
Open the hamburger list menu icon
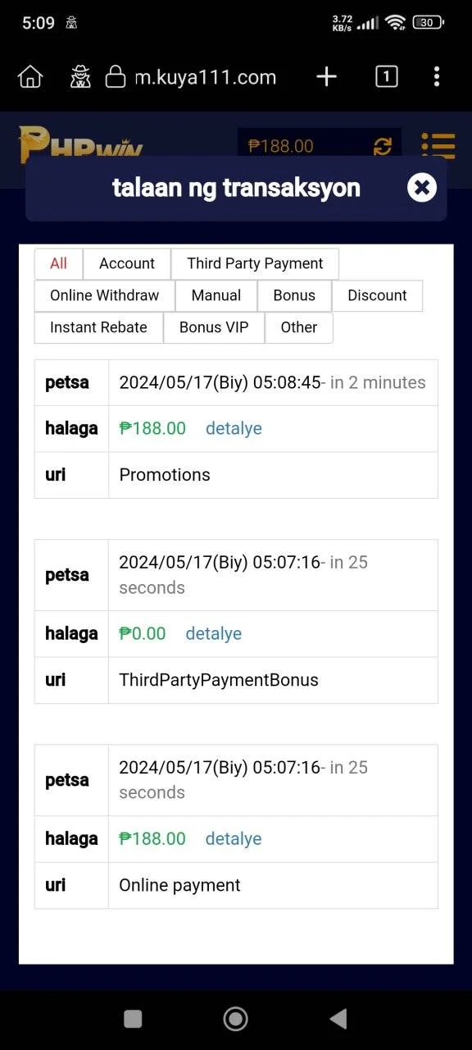tap(438, 146)
